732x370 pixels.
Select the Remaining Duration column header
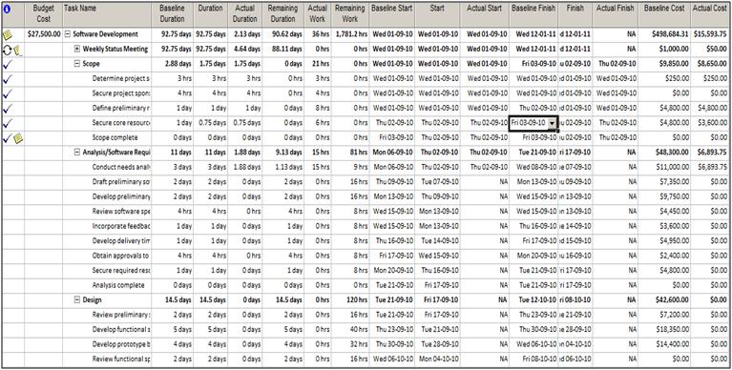(282, 14)
